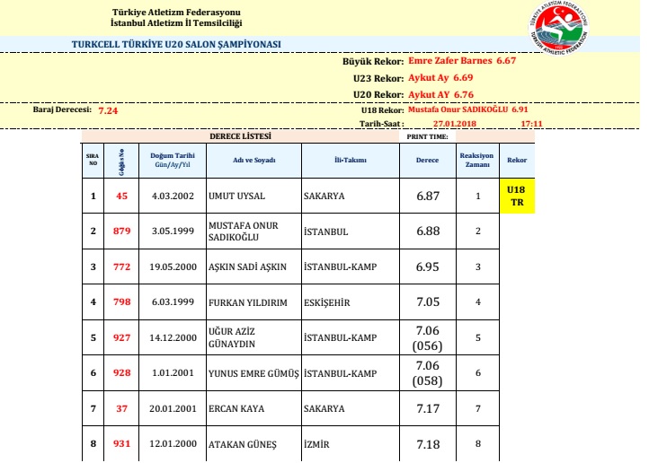Select the TURKCELL TÜRKİYE U20 SALON ŞAMPİYONASI title

(x=176, y=43)
